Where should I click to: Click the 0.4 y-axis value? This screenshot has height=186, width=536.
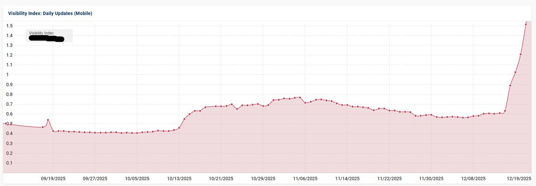coord(9,133)
